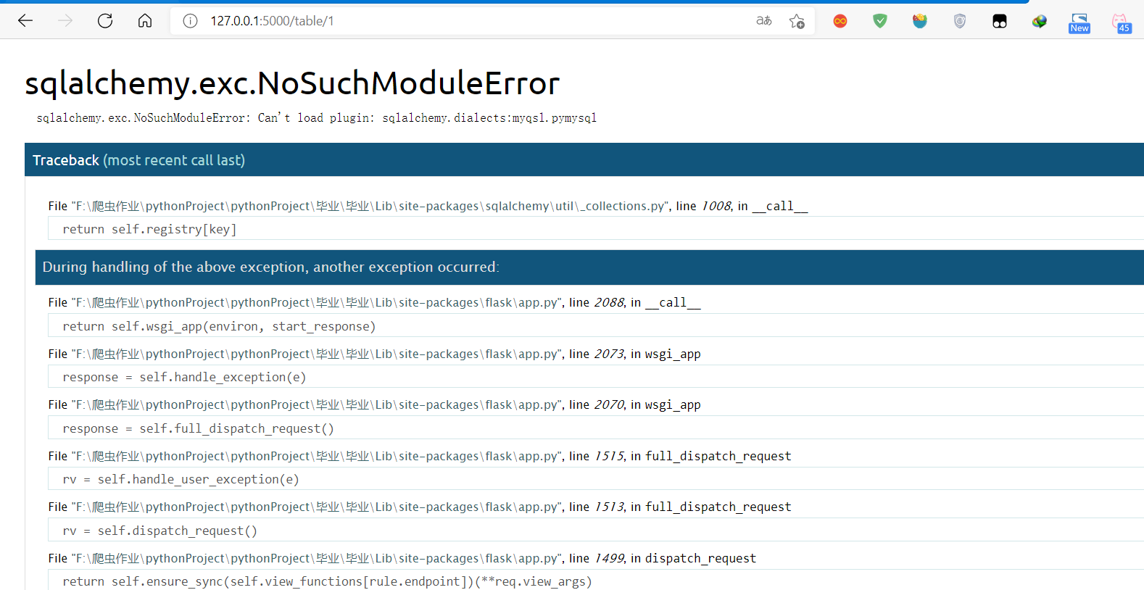Screen dimensions: 1144x590
Task: Open the translate page icon
Action: [764, 21]
